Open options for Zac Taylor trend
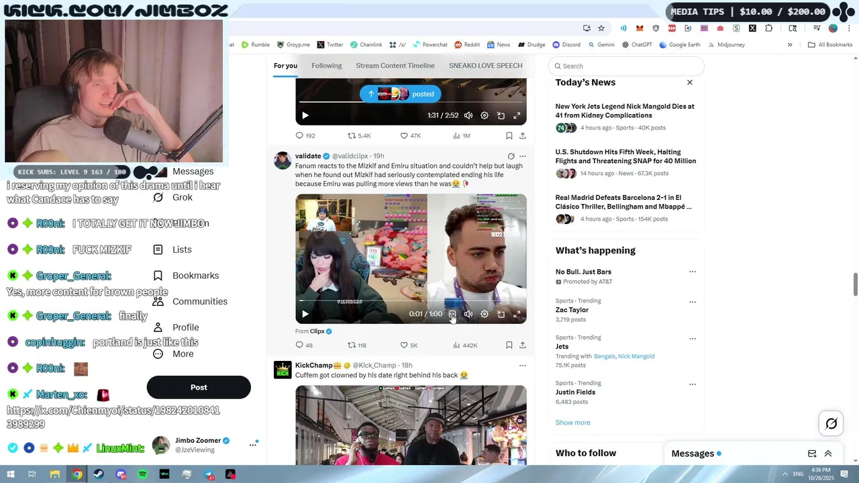Viewport: 859px width, 483px height. click(693, 302)
